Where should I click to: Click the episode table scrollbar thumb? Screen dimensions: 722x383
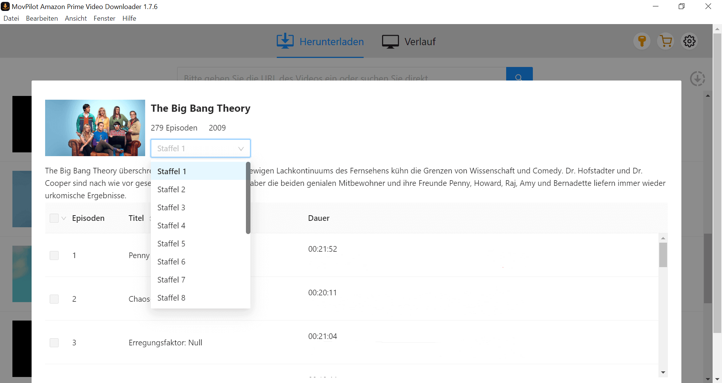pyautogui.click(x=663, y=255)
